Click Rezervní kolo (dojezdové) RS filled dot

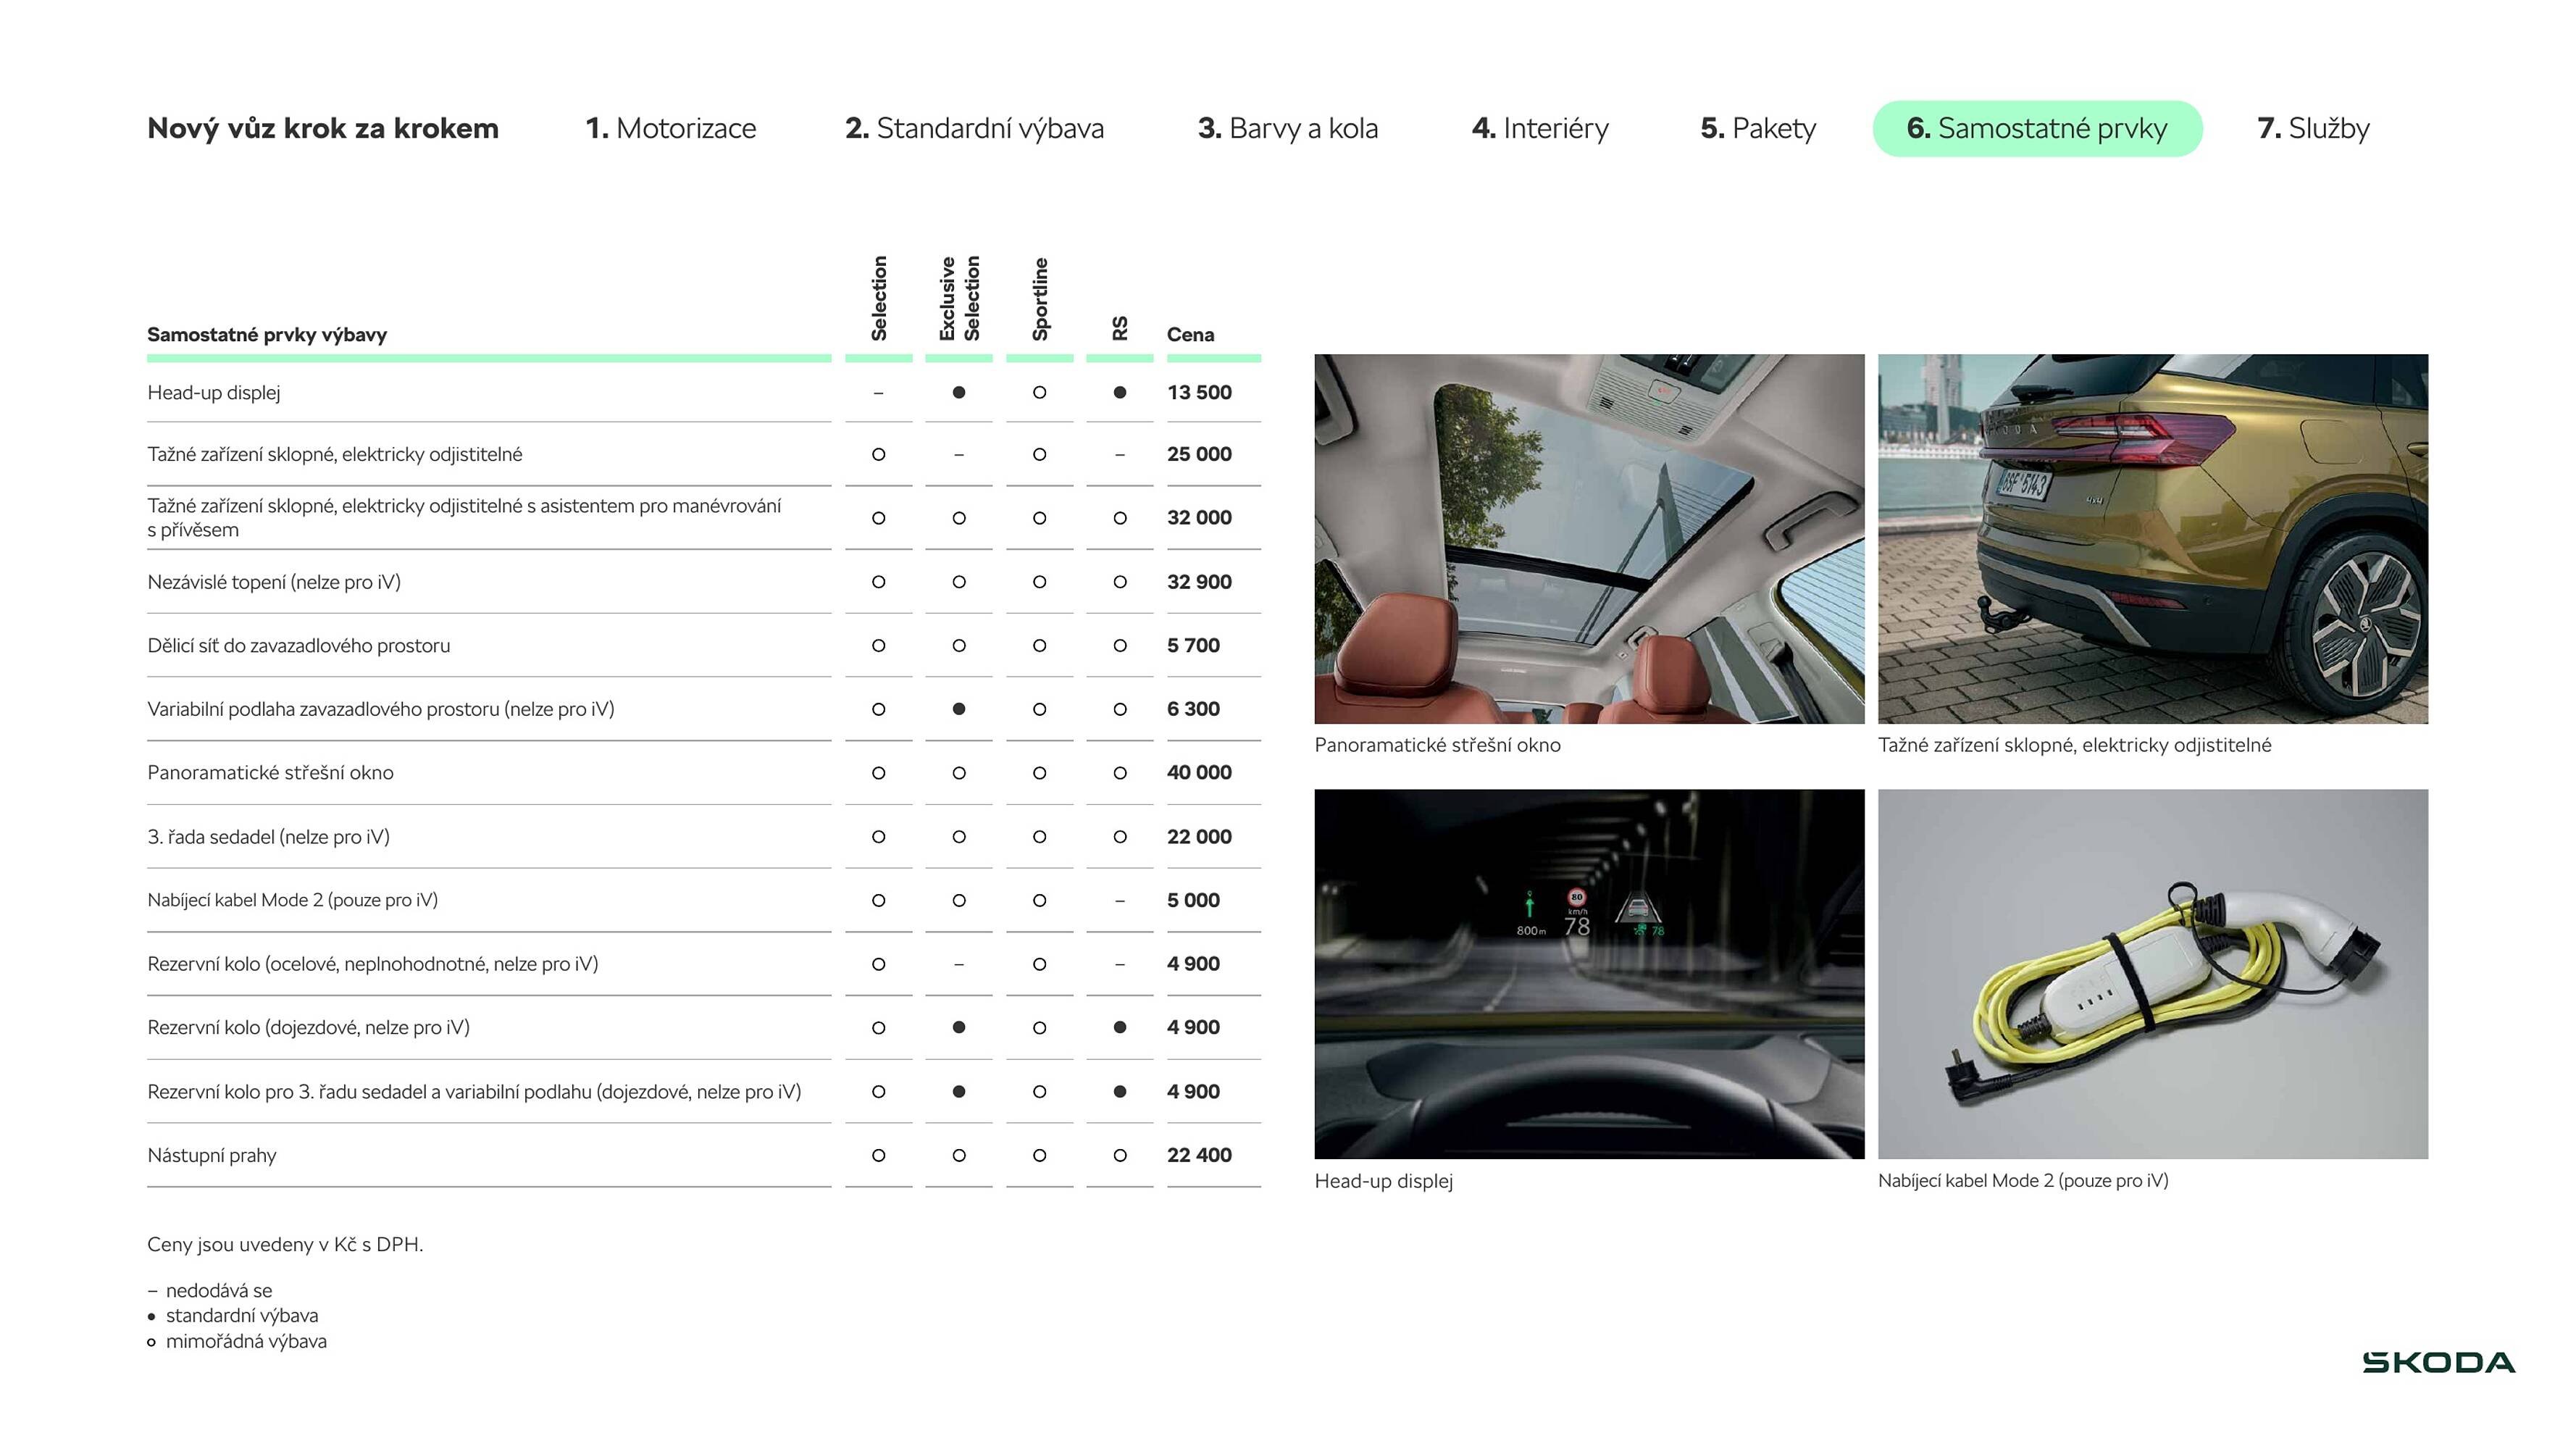(1119, 1027)
